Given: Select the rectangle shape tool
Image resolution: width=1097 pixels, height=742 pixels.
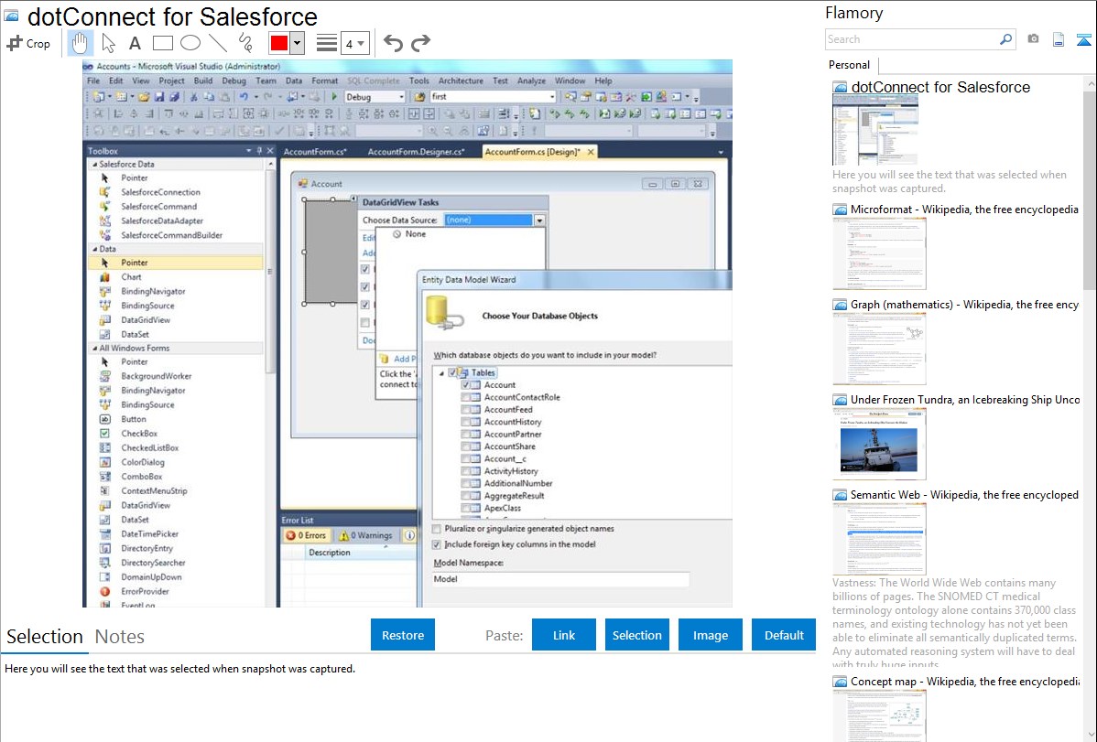Looking at the screenshot, I should coord(163,43).
